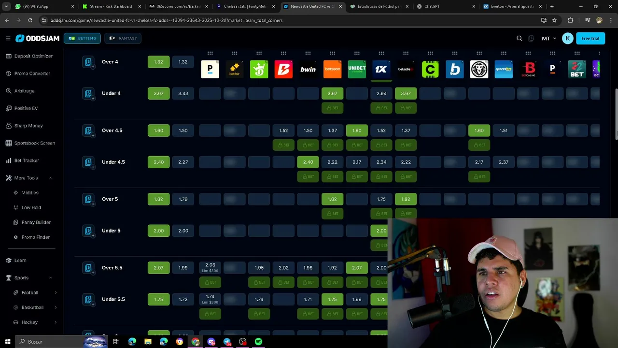Add Under 4 to bet slip icon

88,94
